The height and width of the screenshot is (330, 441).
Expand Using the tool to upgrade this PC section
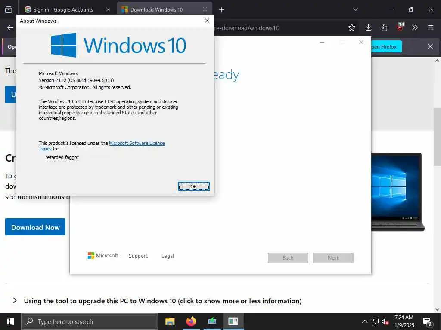point(162,301)
